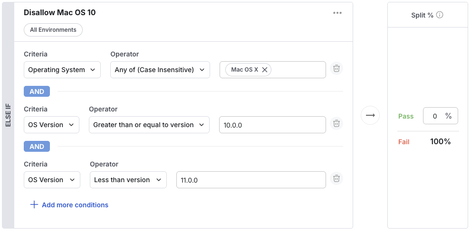Delete the Operating System condition row
The image size is (471, 231).
point(336,69)
